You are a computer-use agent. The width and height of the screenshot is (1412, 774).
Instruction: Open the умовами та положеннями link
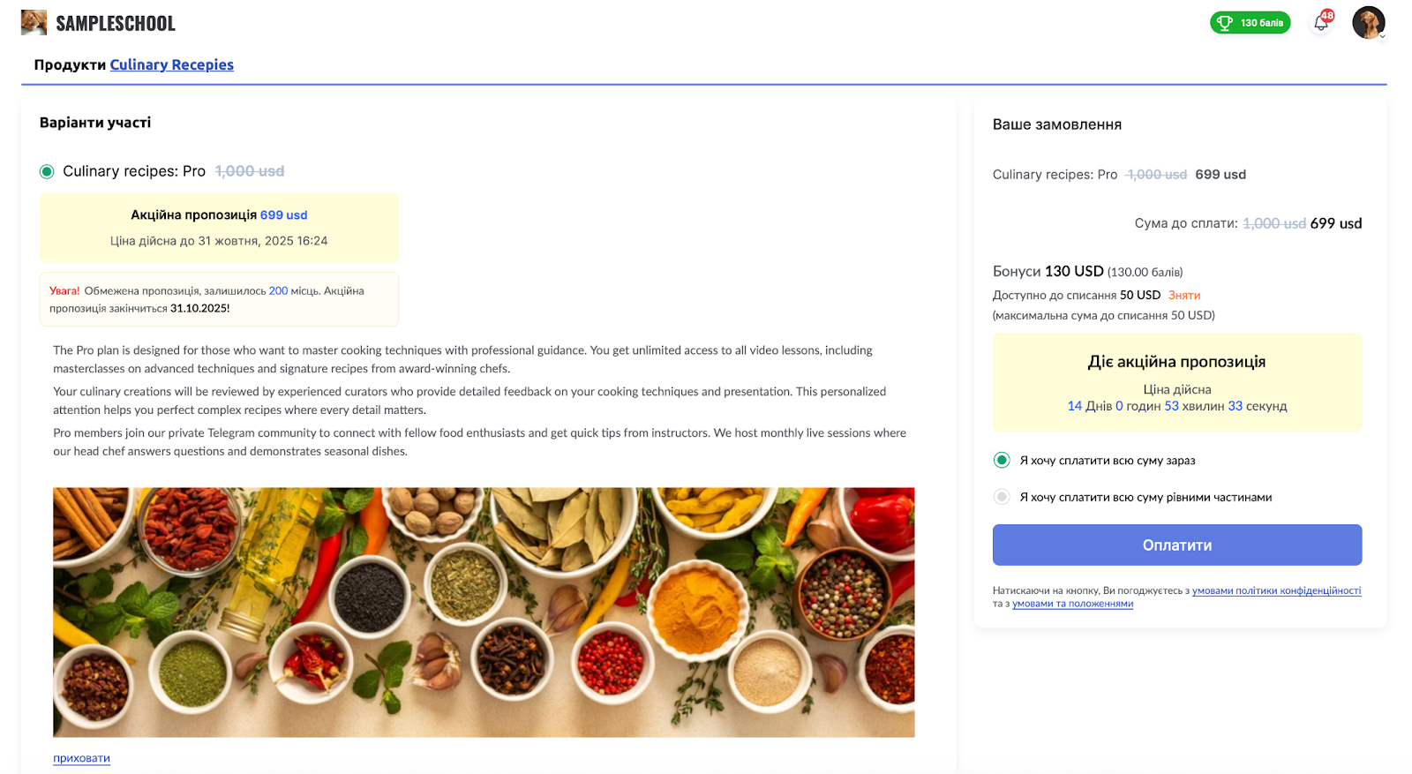point(1072,604)
